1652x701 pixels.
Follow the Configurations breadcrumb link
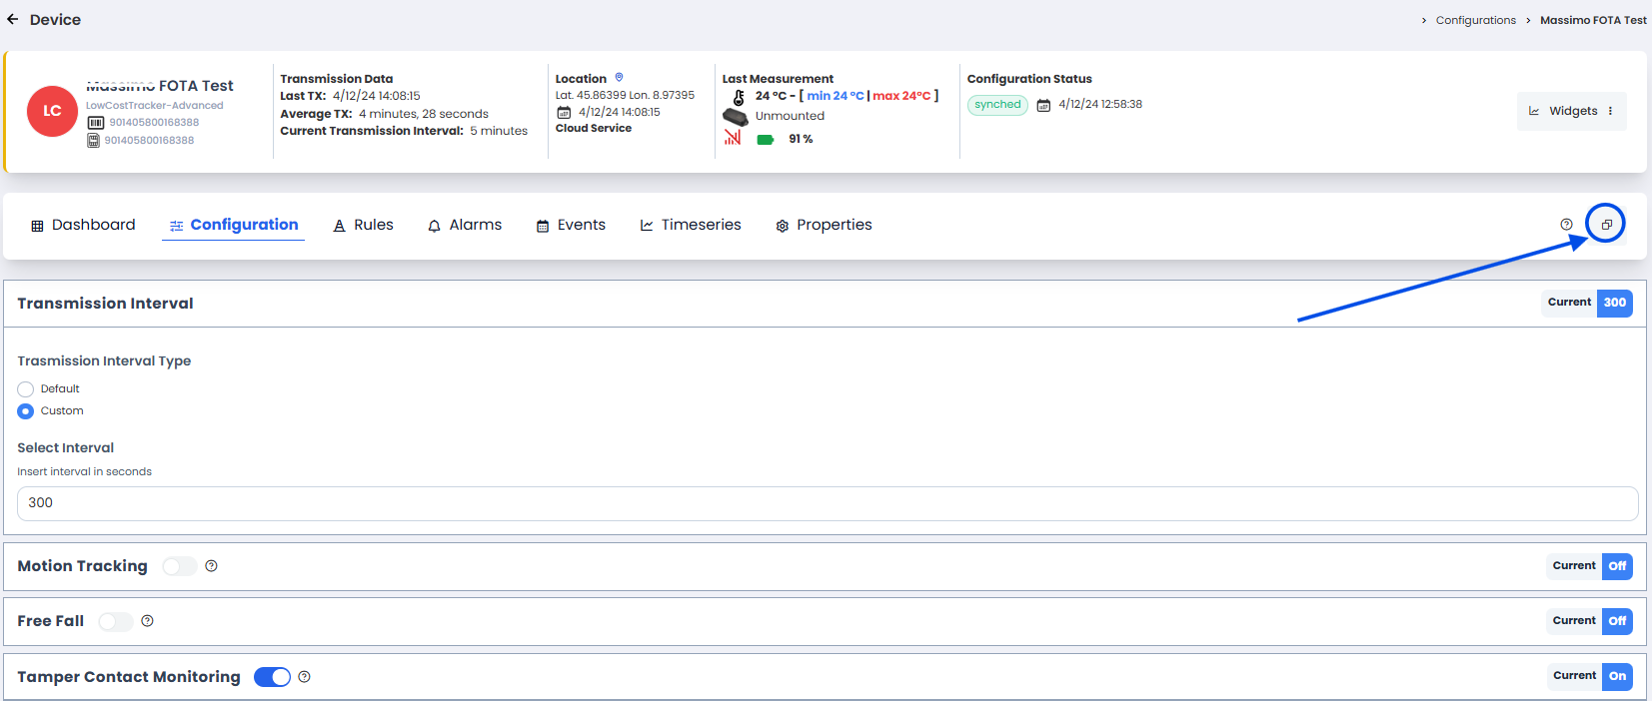(x=1475, y=20)
